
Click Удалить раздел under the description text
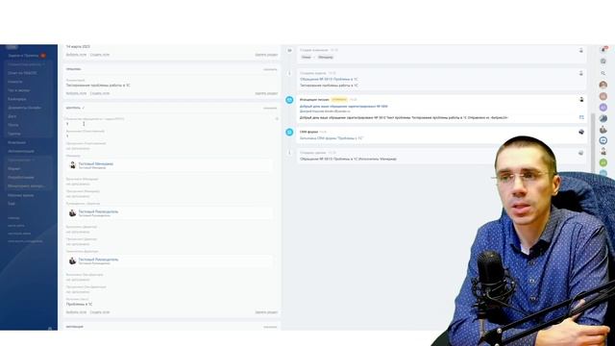[x=266, y=93]
